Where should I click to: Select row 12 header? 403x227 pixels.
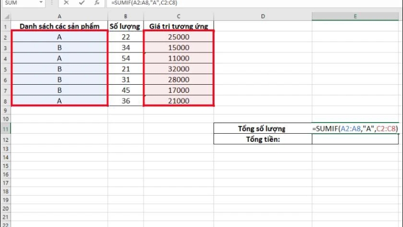[5, 140]
